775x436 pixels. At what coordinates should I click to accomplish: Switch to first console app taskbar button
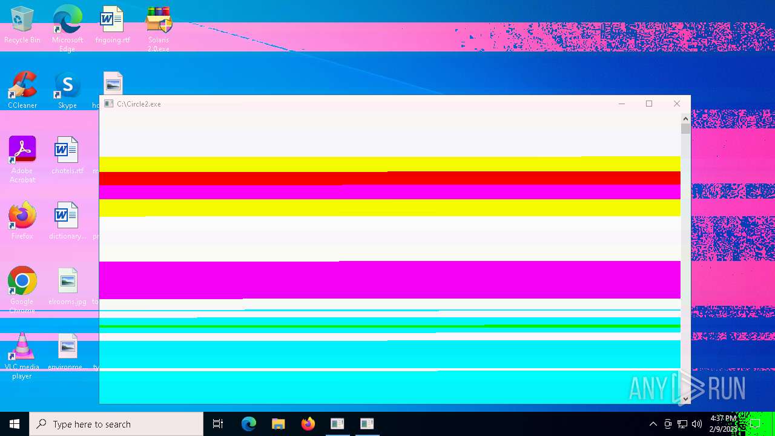pos(337,424)
